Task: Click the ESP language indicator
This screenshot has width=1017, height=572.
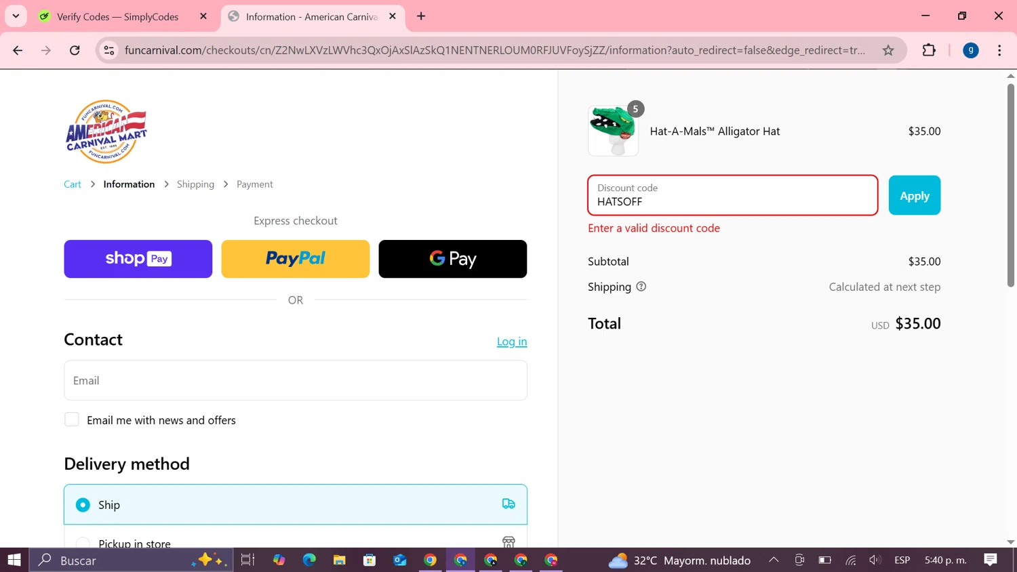Action: 902,560
